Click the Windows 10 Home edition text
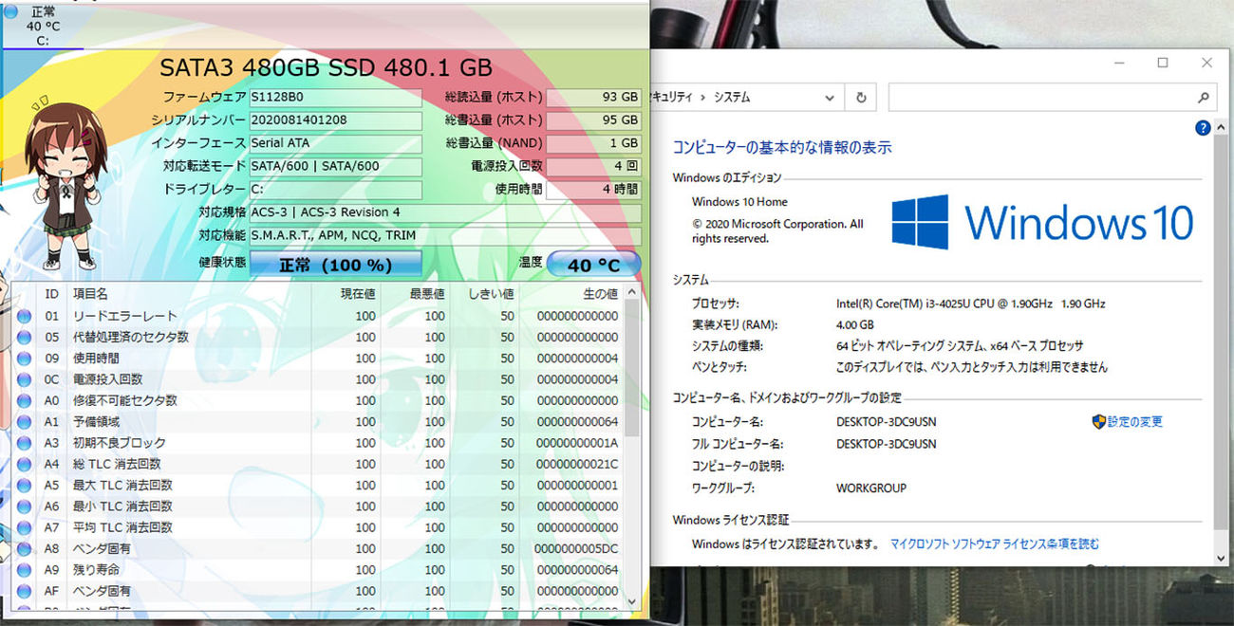 click(739, 201)
